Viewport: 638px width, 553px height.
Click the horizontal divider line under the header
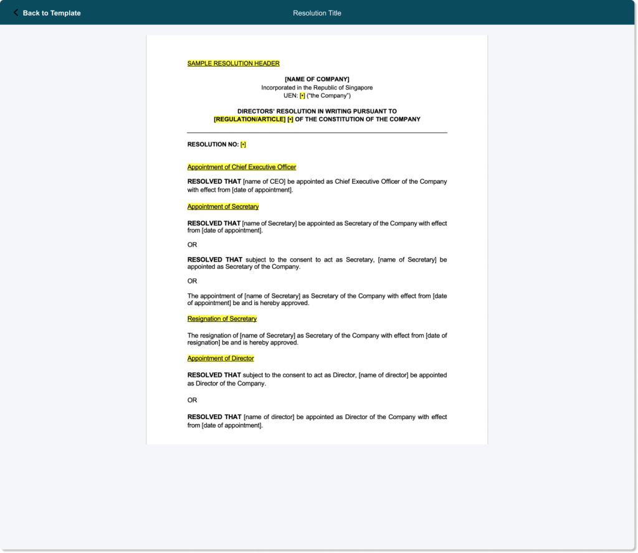click(x=317, y=133)
